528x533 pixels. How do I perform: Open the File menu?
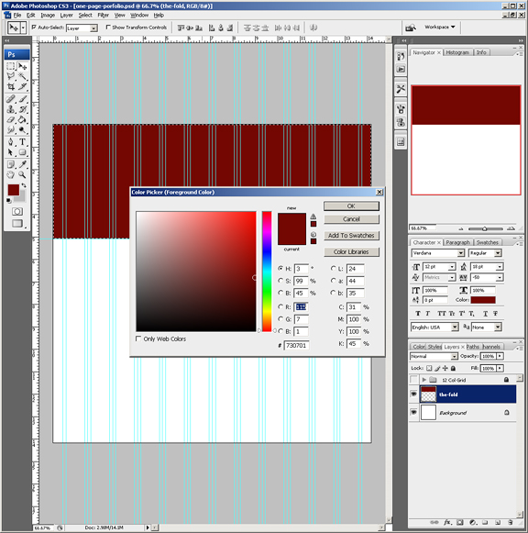click(x=17, y=16)
